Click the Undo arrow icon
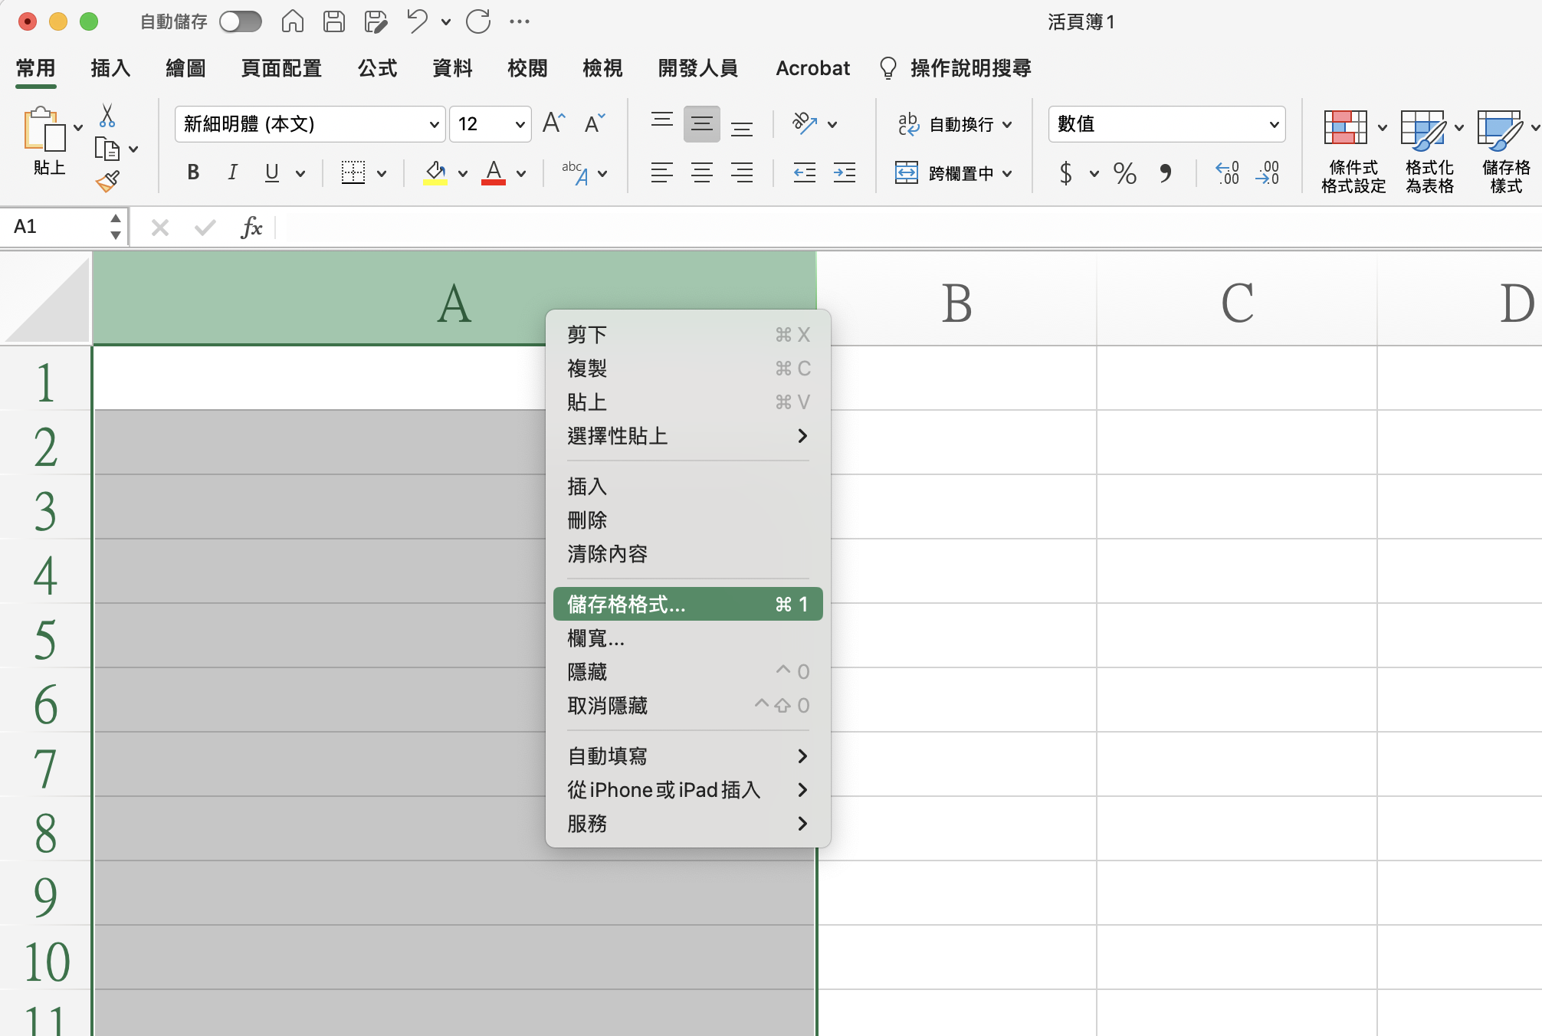This screenshot has height=1036, width=1542. [417, 21]
